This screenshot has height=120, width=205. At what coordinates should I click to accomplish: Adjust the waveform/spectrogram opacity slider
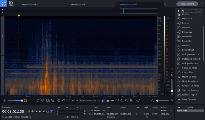pos(16,101)
